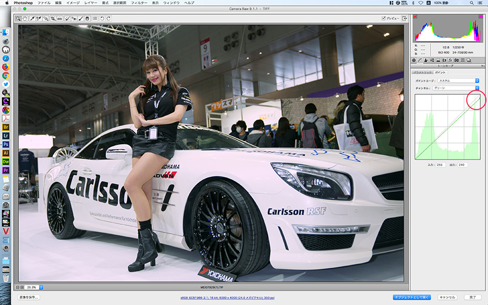
Task: Select the Zoom tool in Camera Raw toolbar
Action: pos(18,18)
